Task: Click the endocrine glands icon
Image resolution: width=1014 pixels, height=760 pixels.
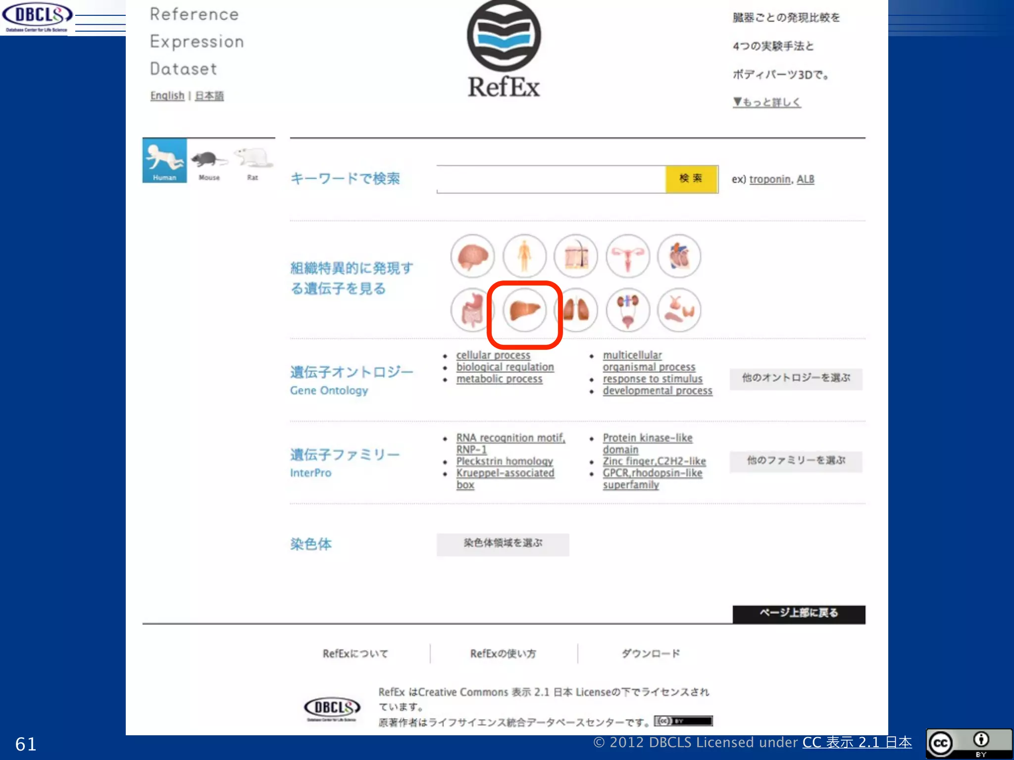Action: (679, 310)
